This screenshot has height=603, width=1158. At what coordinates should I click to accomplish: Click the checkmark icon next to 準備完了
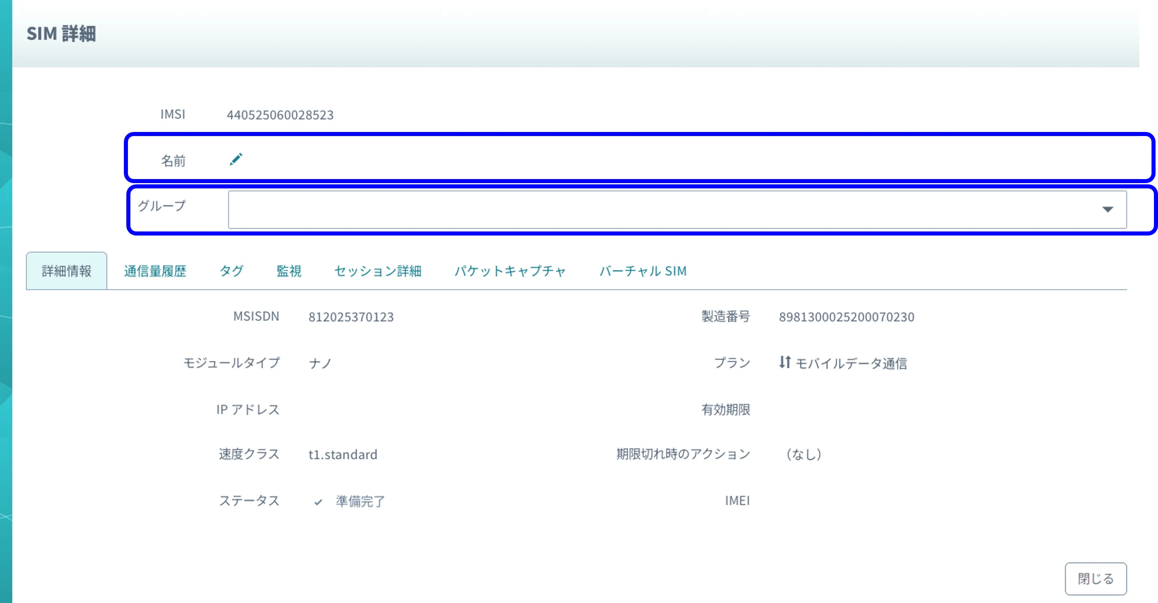click(318, 502)
